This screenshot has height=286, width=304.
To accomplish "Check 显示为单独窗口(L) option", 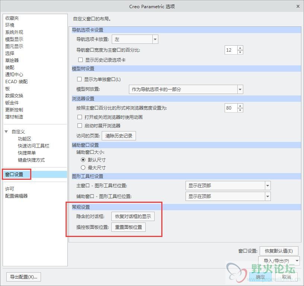I will click(x=79, y=79).
